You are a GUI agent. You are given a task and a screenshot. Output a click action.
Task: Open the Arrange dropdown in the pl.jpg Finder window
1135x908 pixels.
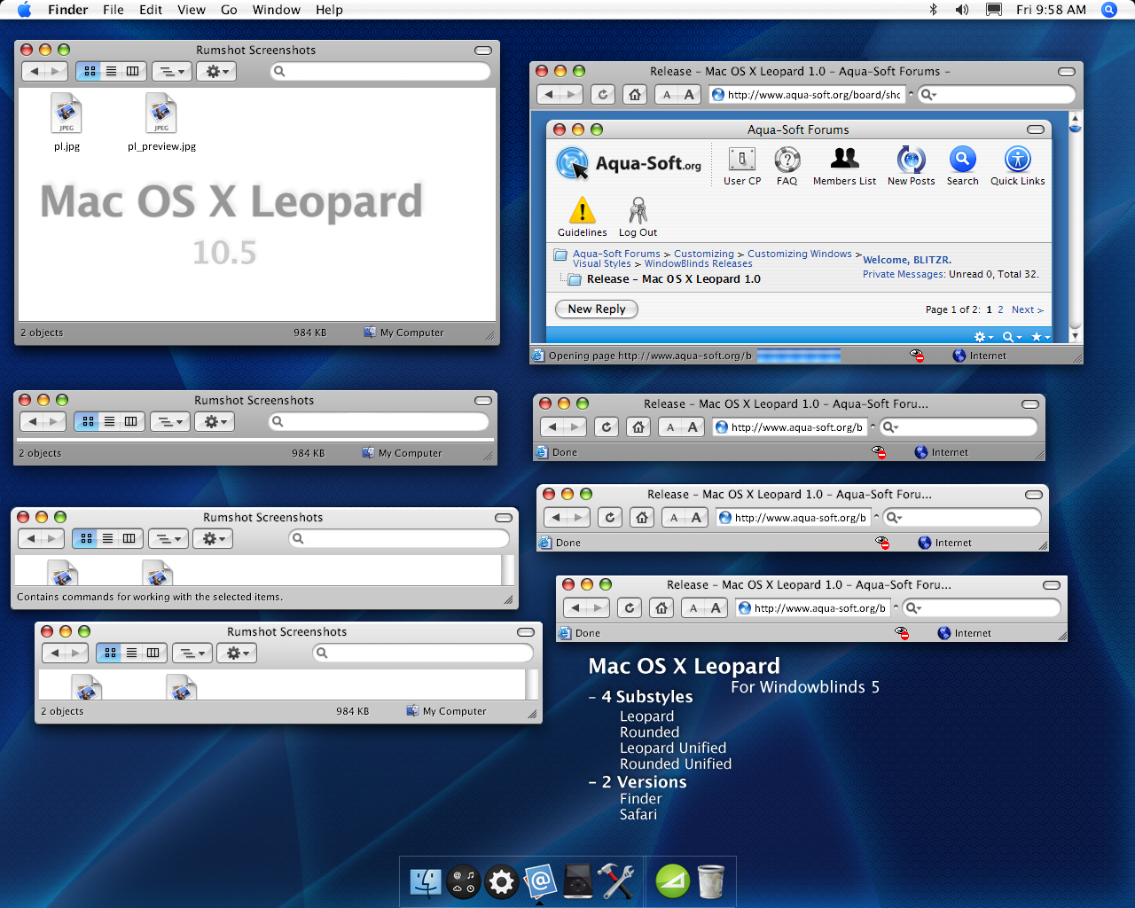172,71
